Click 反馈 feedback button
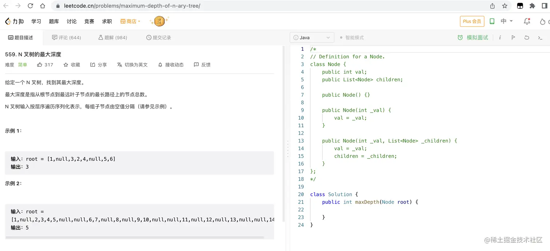Image resolution: width=550 pixels, height=251 pixels. 202,65
